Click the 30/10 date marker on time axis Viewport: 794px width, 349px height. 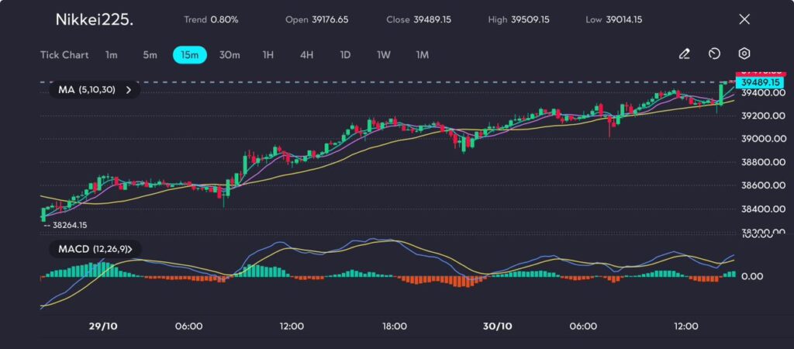(497, 327)
